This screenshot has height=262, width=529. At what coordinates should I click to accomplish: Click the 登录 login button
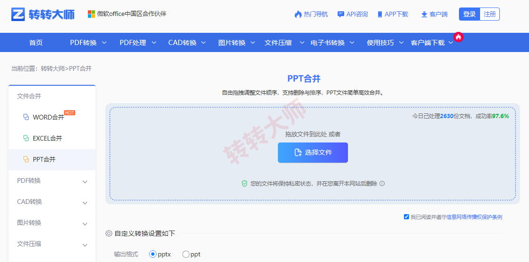pos(469,14)
